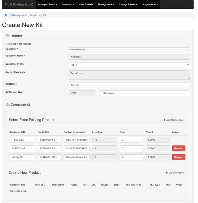Click the home icon in breadcrumb
This screenshot has width=198, height=203.
tap(6, 15)
